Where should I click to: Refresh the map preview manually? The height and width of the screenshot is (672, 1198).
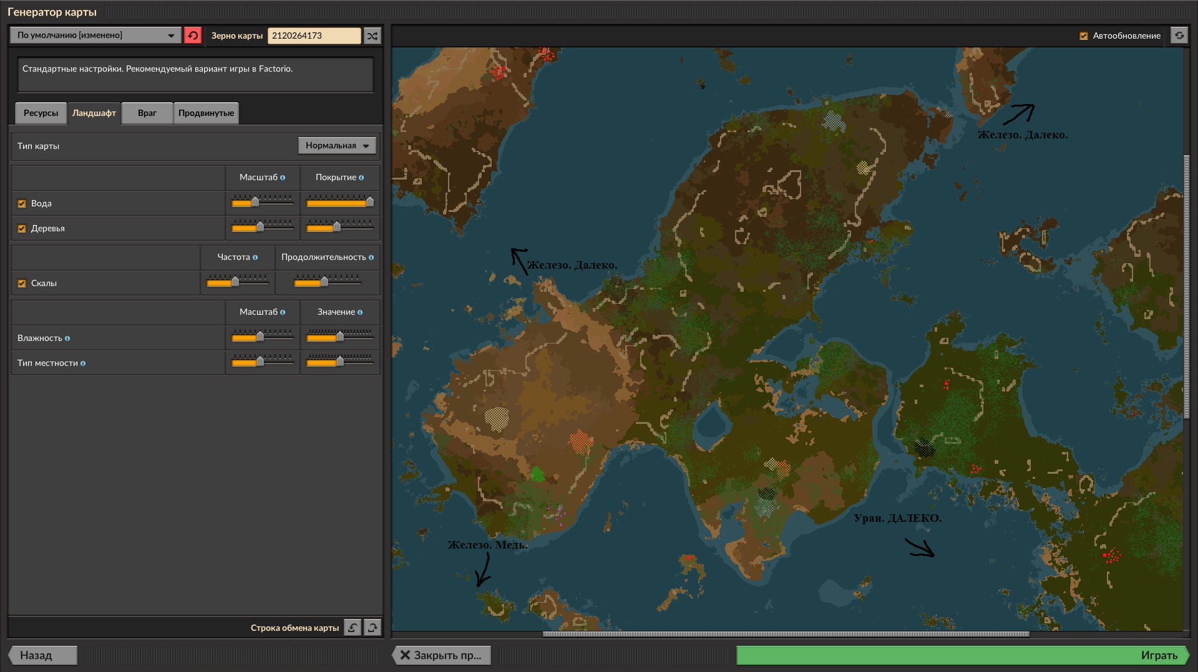coord(1179,36)
